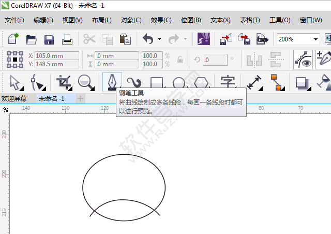Select the Rectangle tool

click(156, 82)
